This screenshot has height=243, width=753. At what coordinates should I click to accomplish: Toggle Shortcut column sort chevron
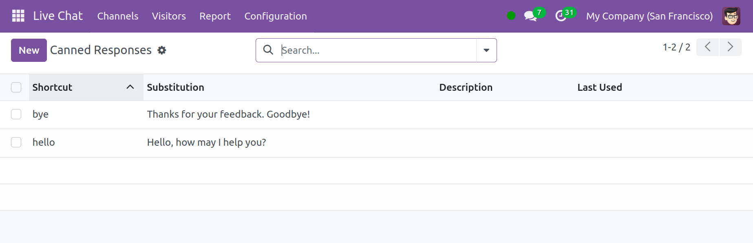point(130,87)
